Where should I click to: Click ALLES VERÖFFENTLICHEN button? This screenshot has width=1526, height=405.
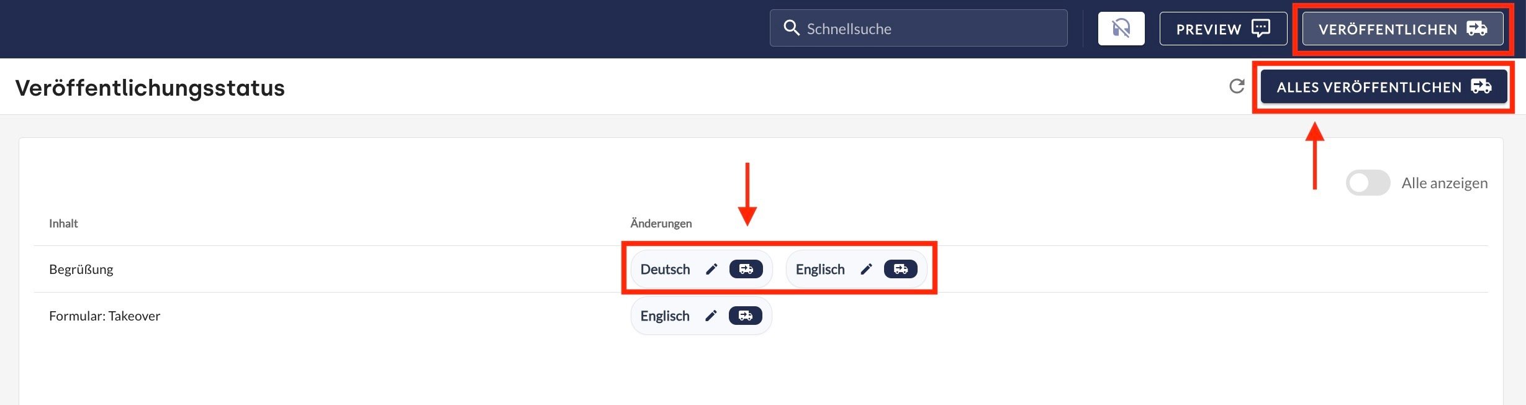[x=1383, y=87]
